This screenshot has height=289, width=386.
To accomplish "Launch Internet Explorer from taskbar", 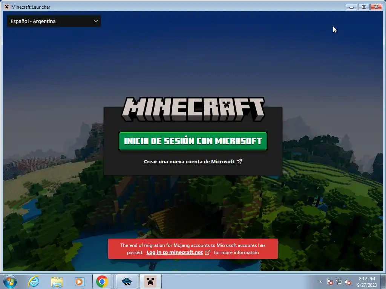I will click(34, 281).
